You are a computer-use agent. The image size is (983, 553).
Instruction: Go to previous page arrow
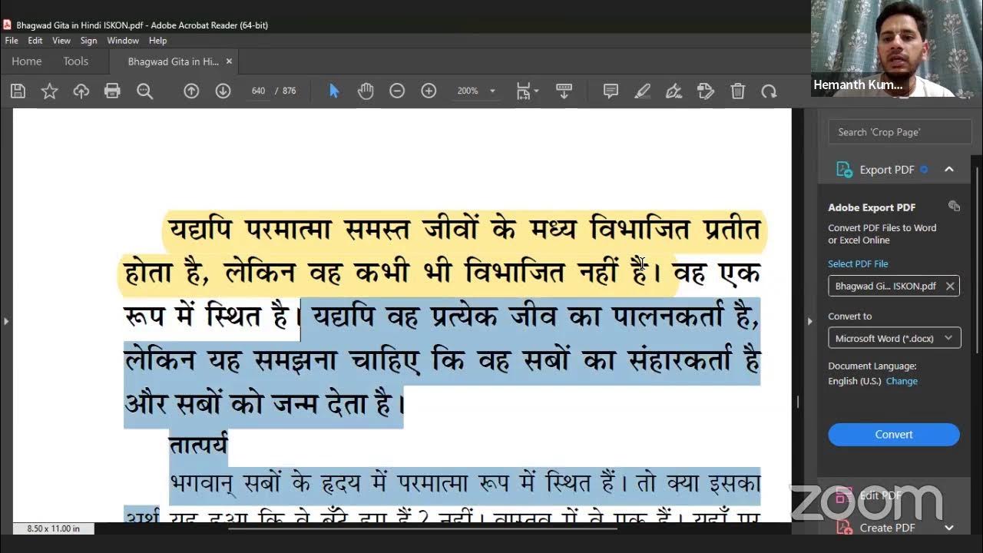191,91
